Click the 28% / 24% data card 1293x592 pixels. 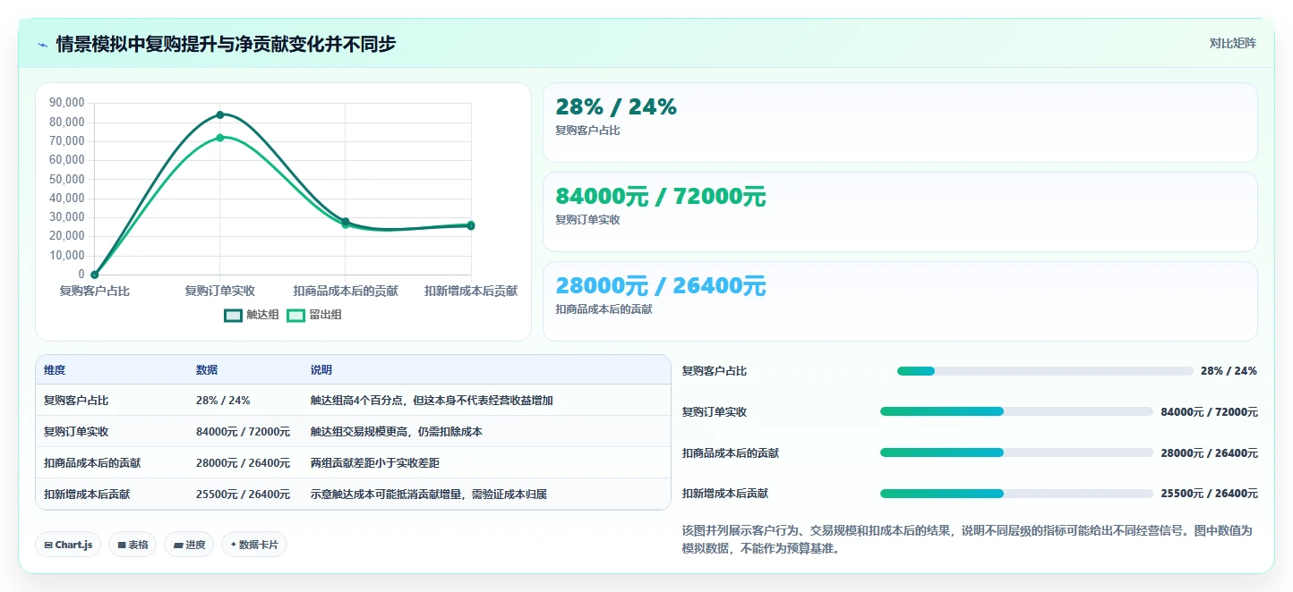tap(900, 123)
